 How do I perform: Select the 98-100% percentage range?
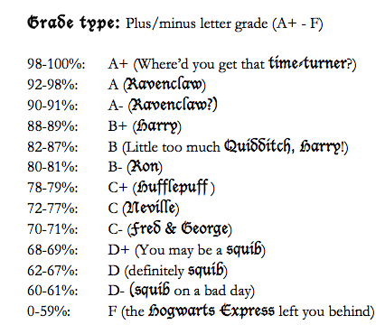point(56,64)
